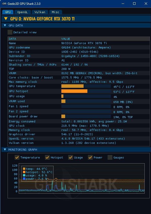Disable the Usage graph checkbox

[70, 157]
